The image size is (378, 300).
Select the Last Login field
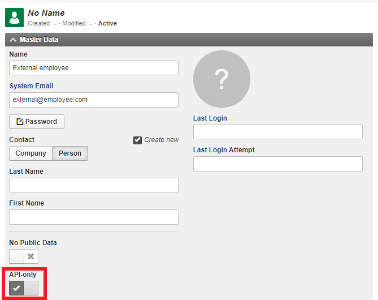coord(277,132)
